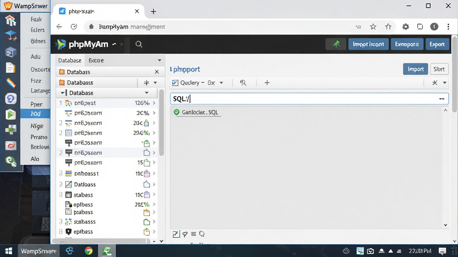Open the Windows Start menu

[x=9, y=251]
